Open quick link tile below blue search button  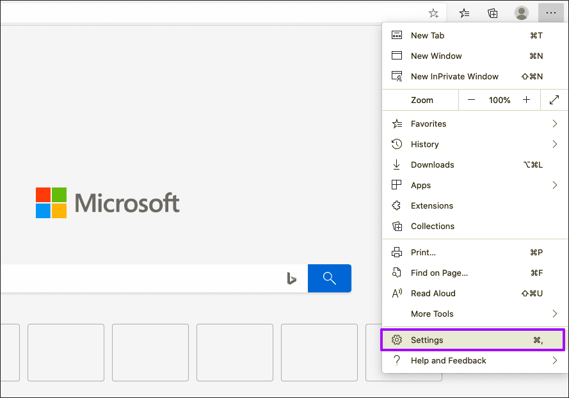(x=319, y=353)
